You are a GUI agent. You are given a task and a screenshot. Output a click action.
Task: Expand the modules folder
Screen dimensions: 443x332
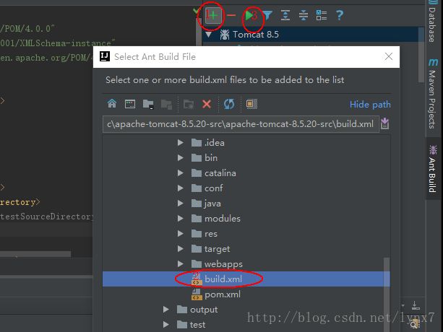[x=180, y=219]
